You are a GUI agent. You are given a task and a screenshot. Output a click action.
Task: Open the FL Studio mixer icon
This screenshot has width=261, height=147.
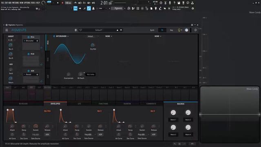click(x=142, y=8)
